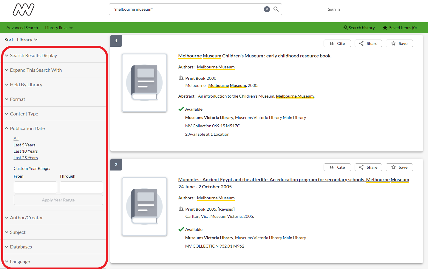The height and width of the screenshot is (269, 428).
Task: Click the From year input field
Action: (35, 187)
